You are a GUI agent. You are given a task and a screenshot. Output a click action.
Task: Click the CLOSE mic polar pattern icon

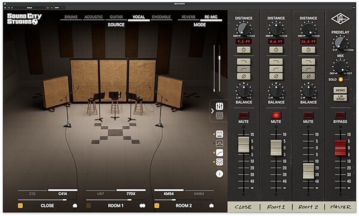[x=75, y=206]
